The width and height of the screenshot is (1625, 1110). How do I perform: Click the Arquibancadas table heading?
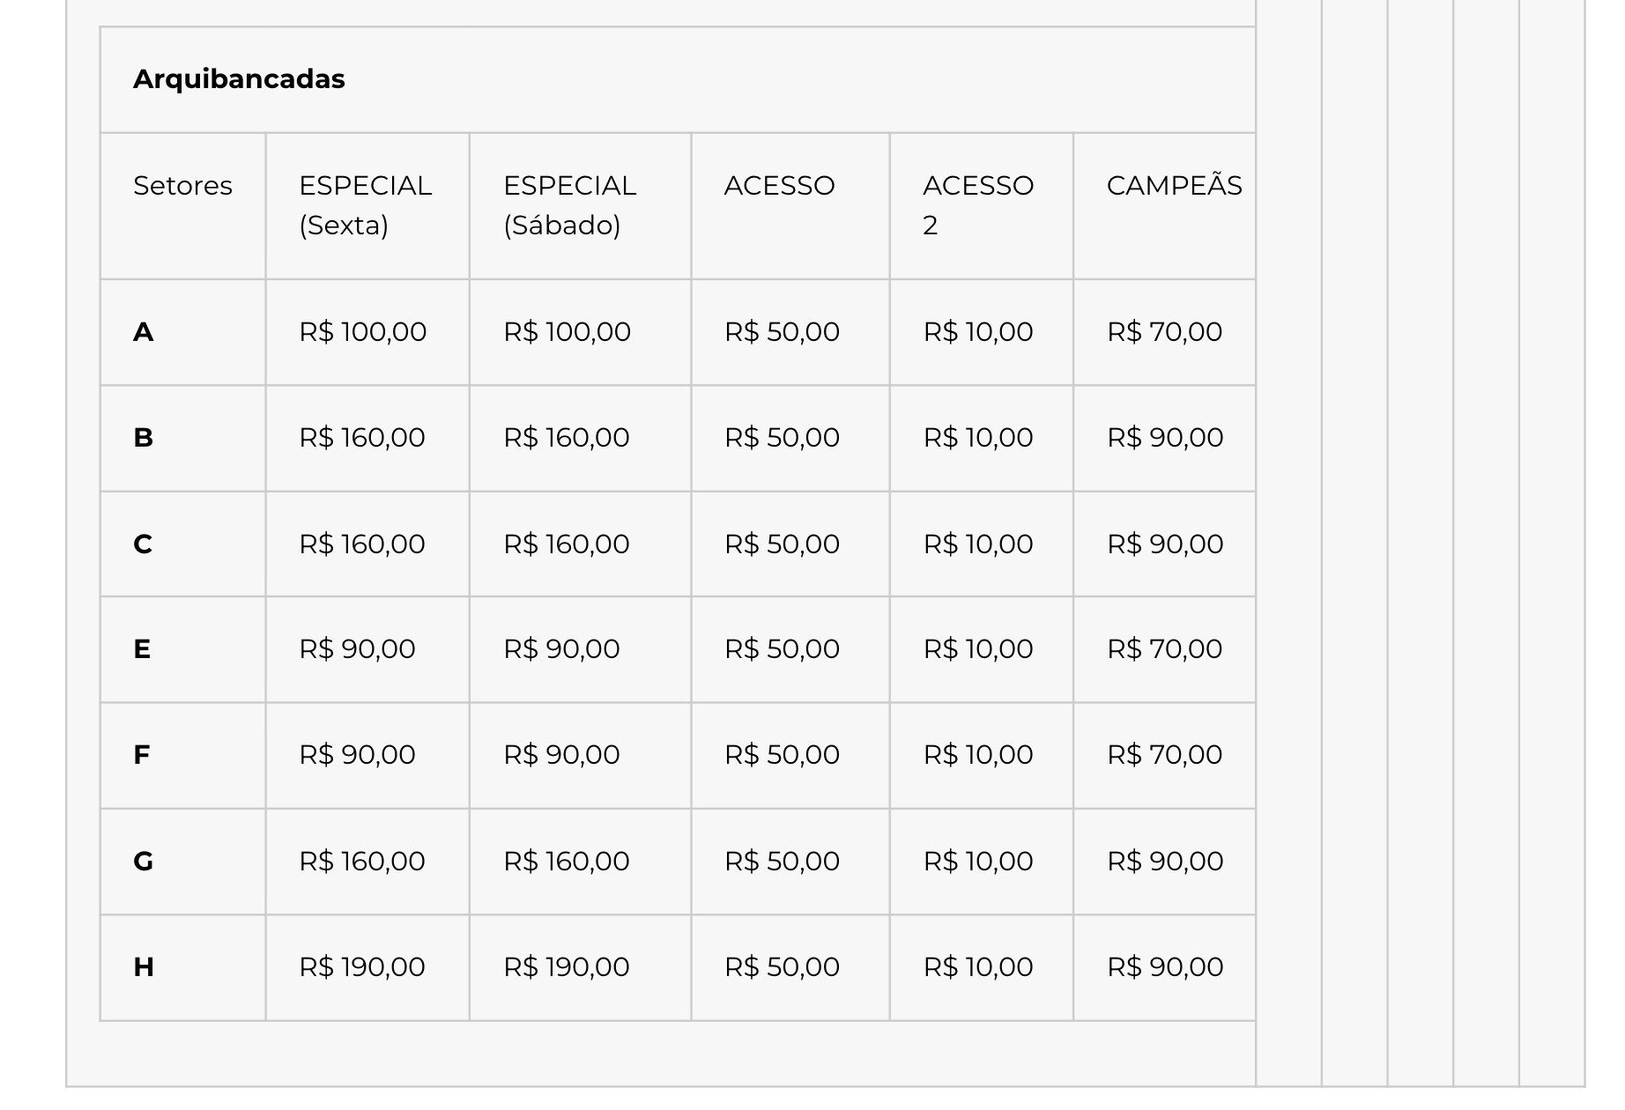pos(239,79)
